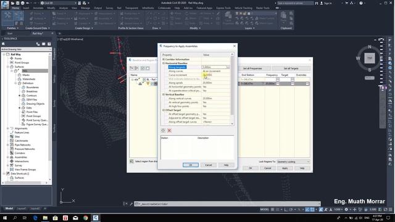Viewport: 395px width, 222px height.
Task: Toggle the deselect all box icon in Baseline dialog
Action: pos(148,68)
